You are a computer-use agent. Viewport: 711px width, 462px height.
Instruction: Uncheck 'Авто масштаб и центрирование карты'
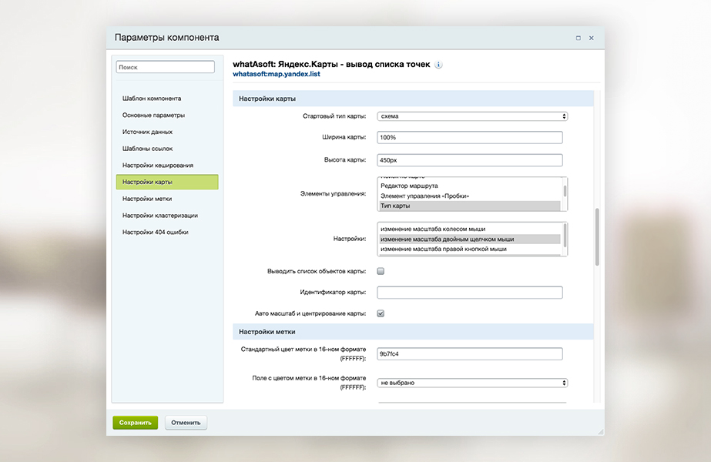point(381,313)
